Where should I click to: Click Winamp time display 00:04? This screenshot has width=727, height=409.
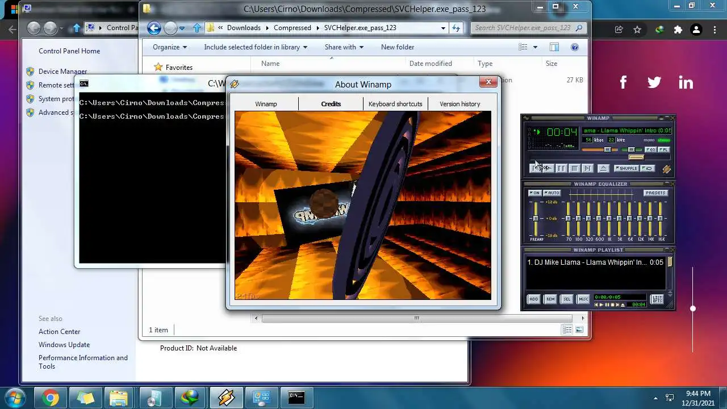pyautogui.click(x=562, y=132)
